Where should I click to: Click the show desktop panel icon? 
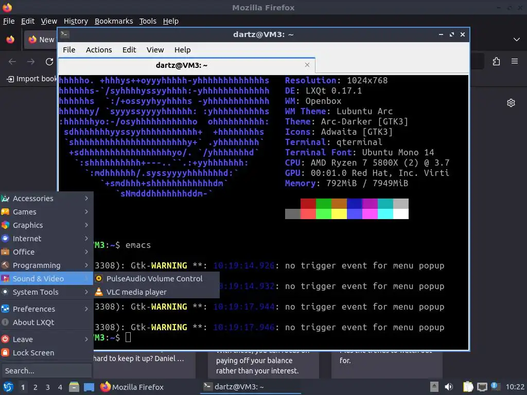click(89, 387)
